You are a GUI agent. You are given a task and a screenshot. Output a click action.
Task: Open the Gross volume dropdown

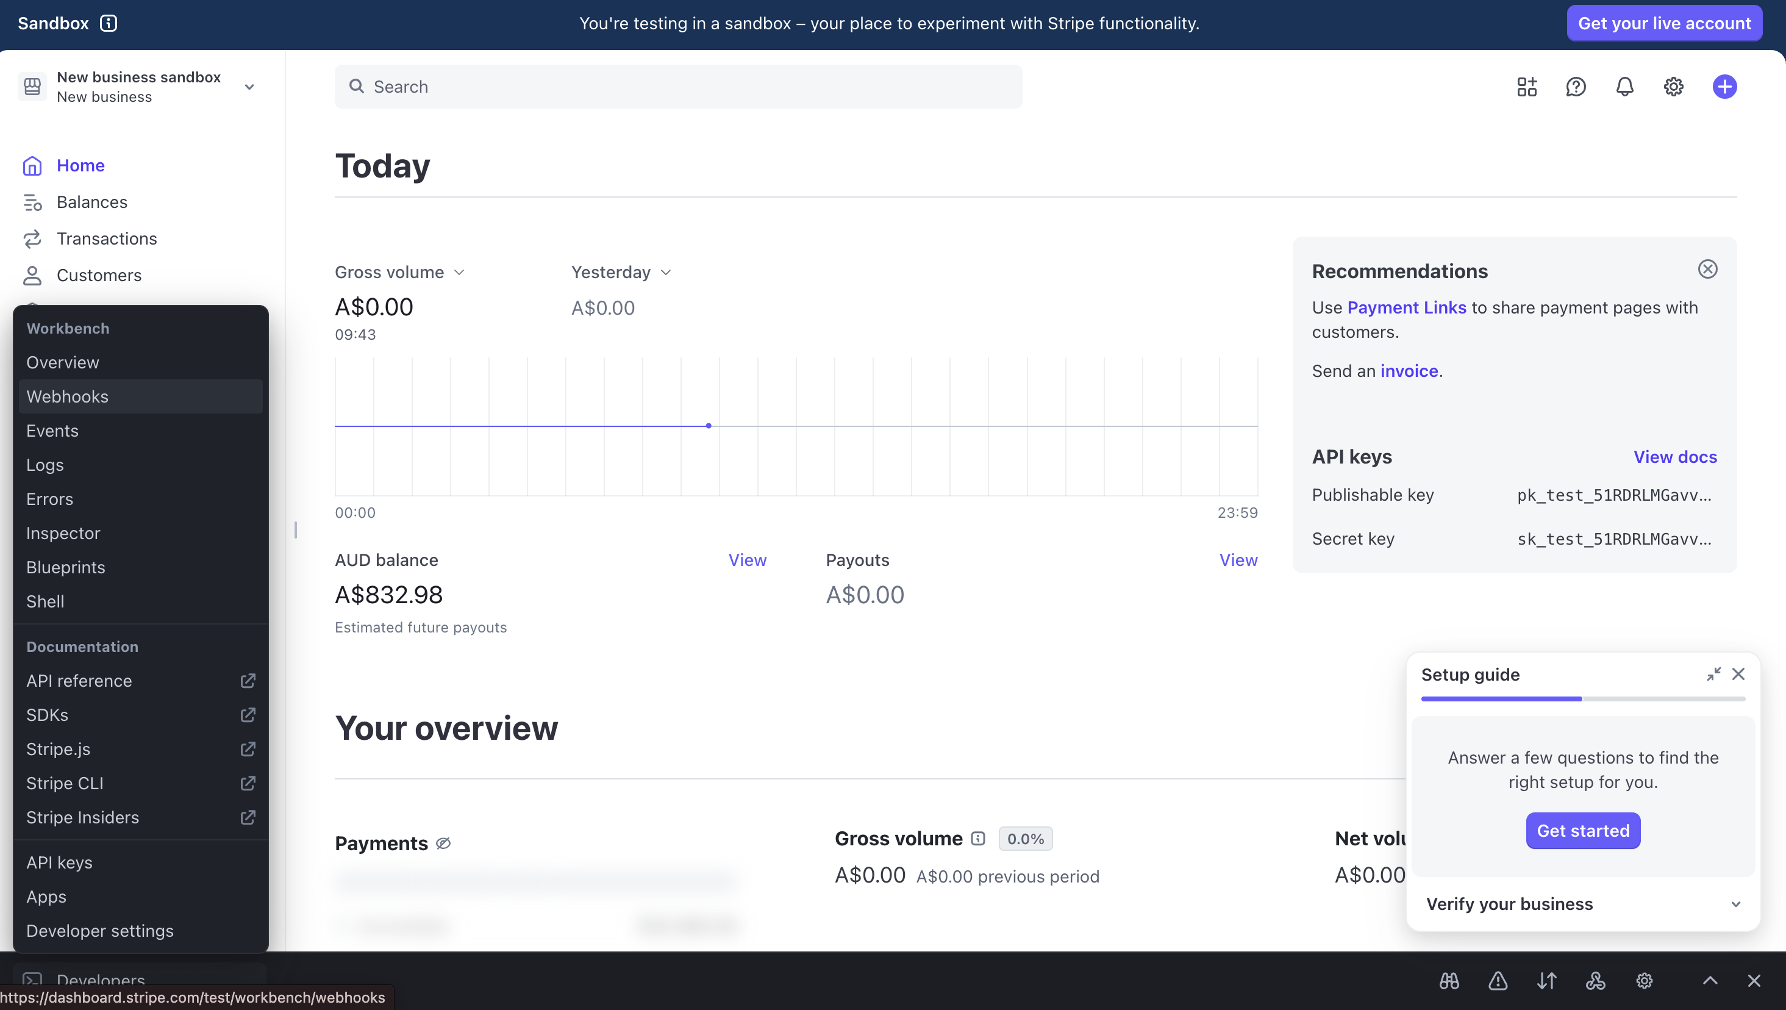tap(399, 272)
